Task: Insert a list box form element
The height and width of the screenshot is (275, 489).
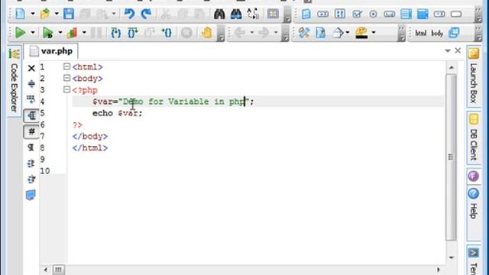Action: click(406, 14)
